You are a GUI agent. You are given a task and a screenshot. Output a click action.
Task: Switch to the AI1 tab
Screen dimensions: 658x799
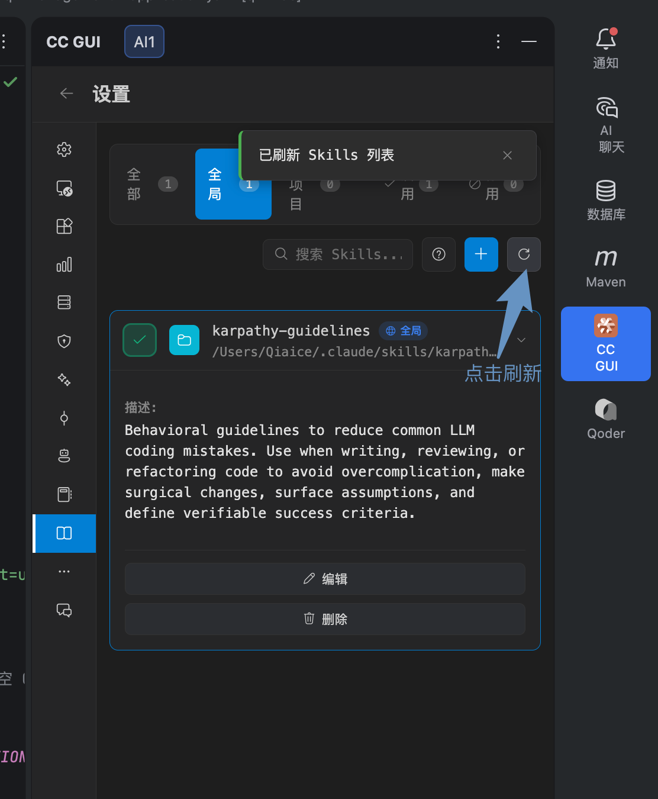pos(144,41)
